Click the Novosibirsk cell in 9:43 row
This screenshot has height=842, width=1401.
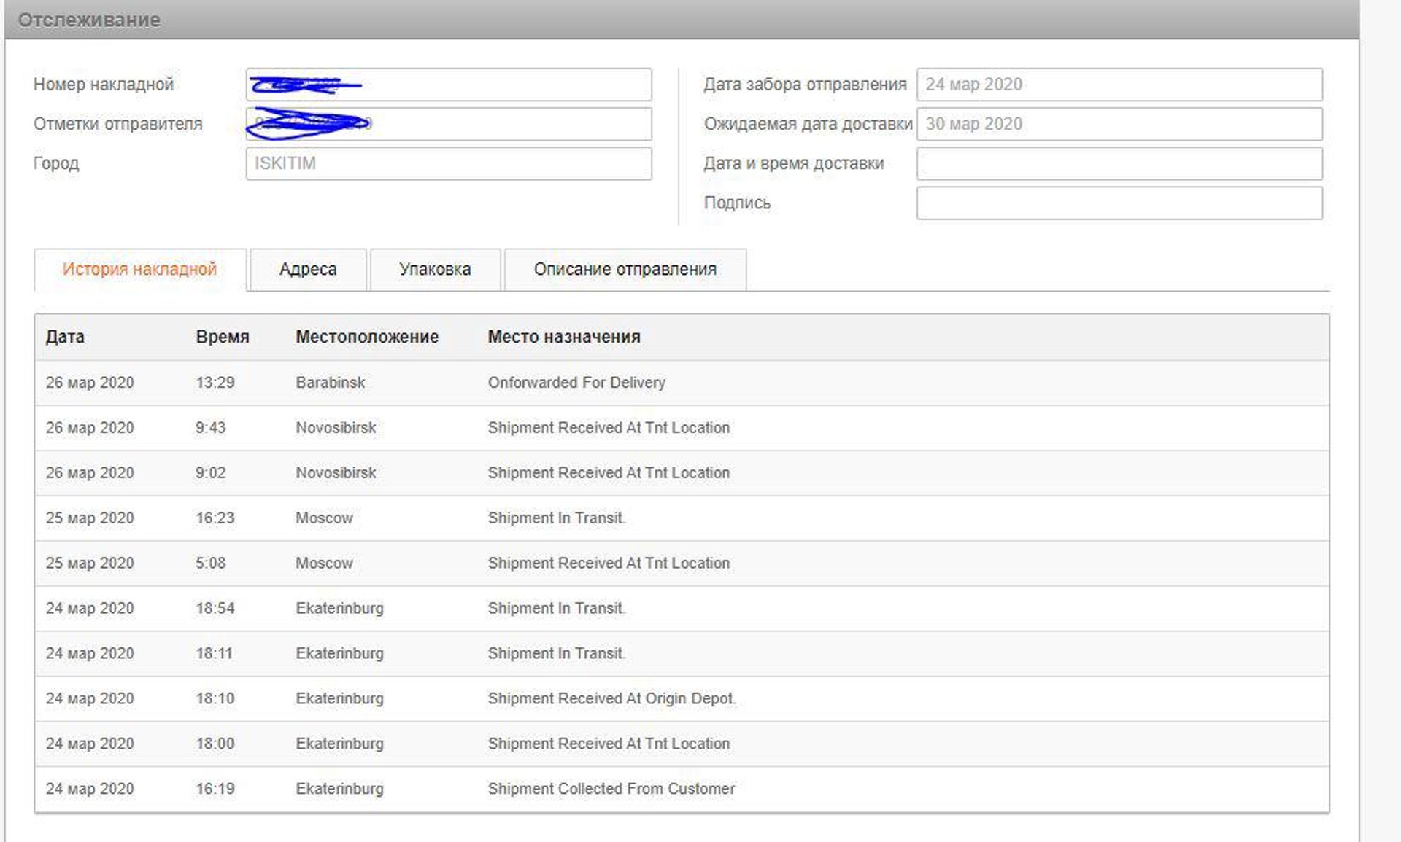[336, 428]
